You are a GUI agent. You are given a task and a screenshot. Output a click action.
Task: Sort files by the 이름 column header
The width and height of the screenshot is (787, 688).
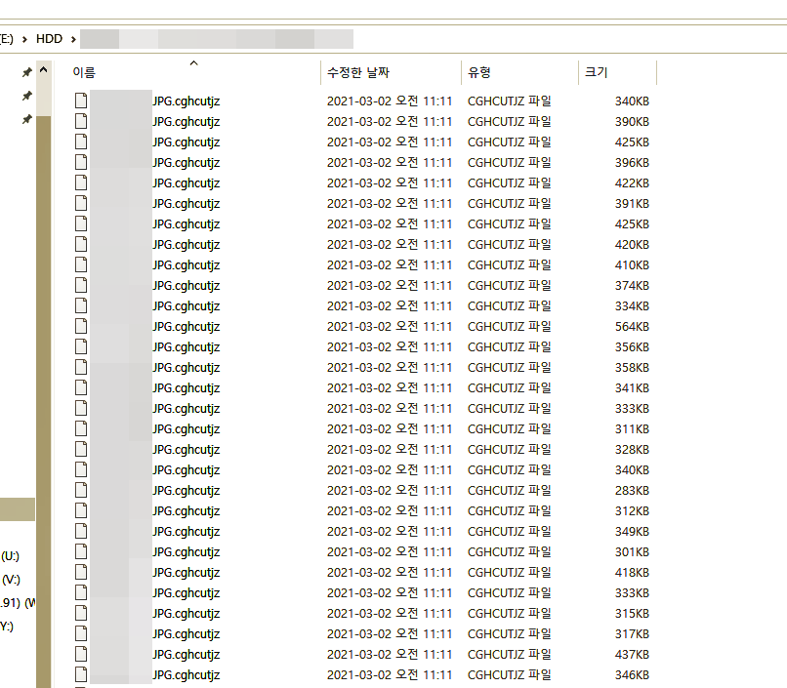pos(84,73)
